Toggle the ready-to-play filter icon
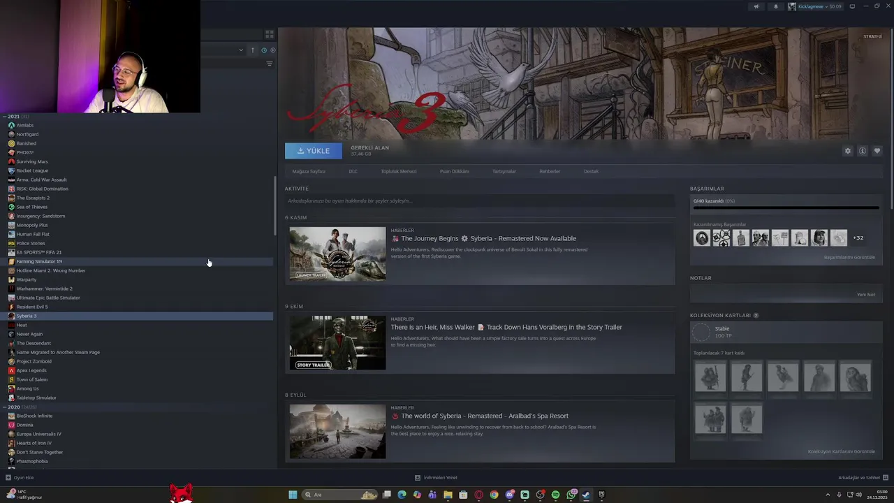The image size is (894, 503). [x=273, y=50]
